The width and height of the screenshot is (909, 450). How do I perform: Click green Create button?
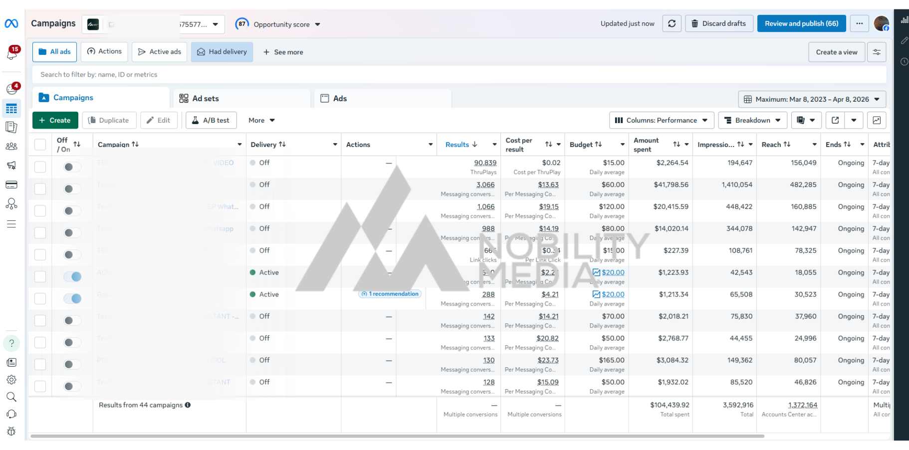(55, 120)
